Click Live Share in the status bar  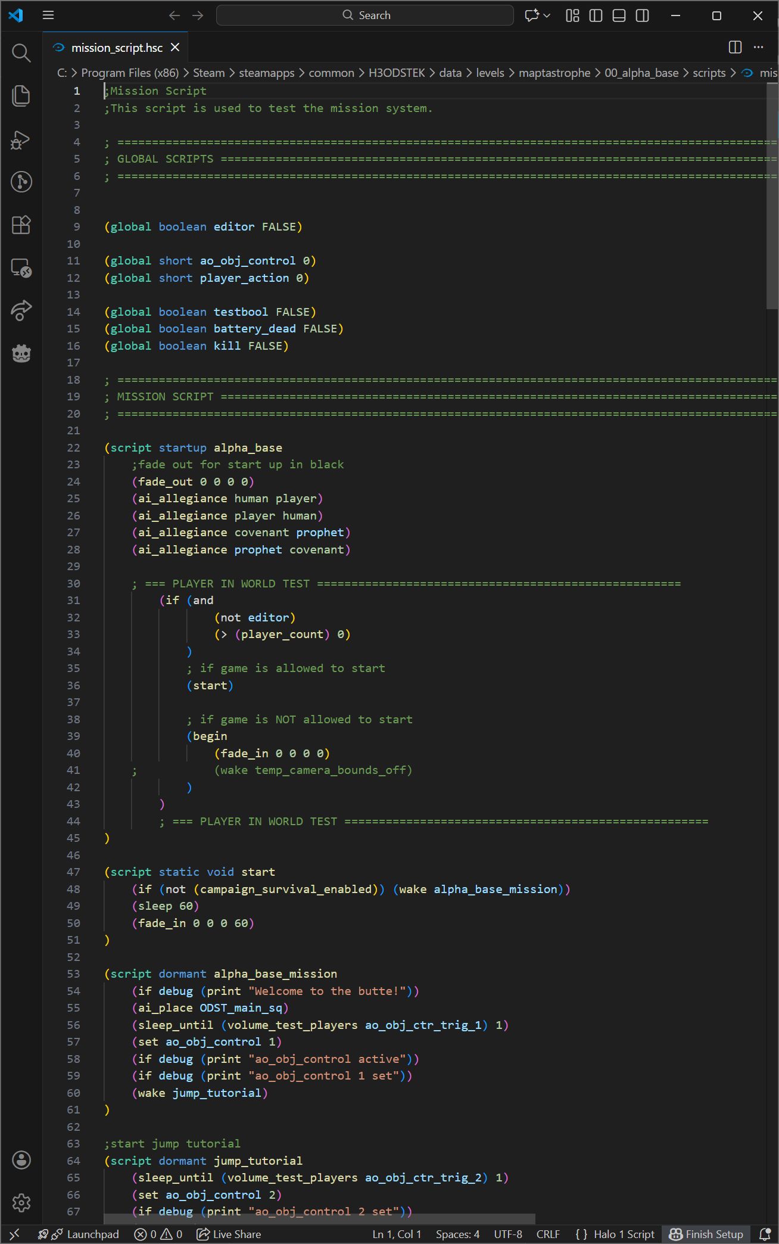(229, 1234)
